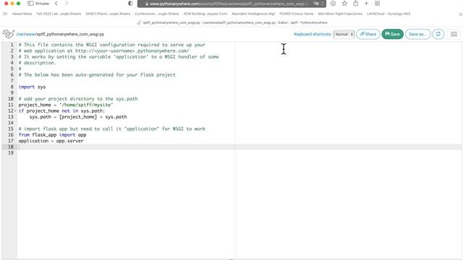Open a new tab with plus icon
The image size is (463, 260).
[x=366, y=4]
